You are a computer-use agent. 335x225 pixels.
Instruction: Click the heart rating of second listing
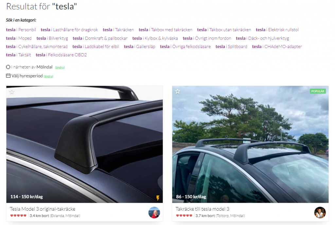[184, 216]
